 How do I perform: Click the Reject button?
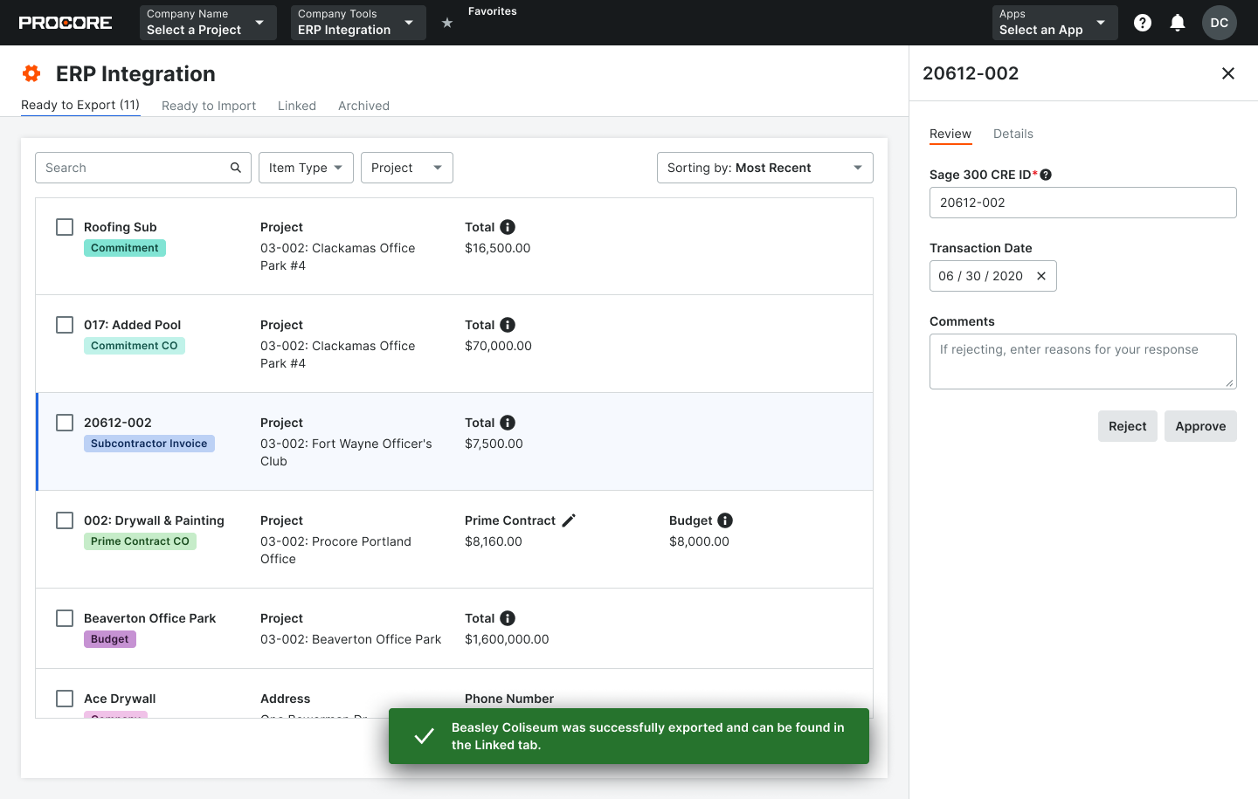[1128, 426]
